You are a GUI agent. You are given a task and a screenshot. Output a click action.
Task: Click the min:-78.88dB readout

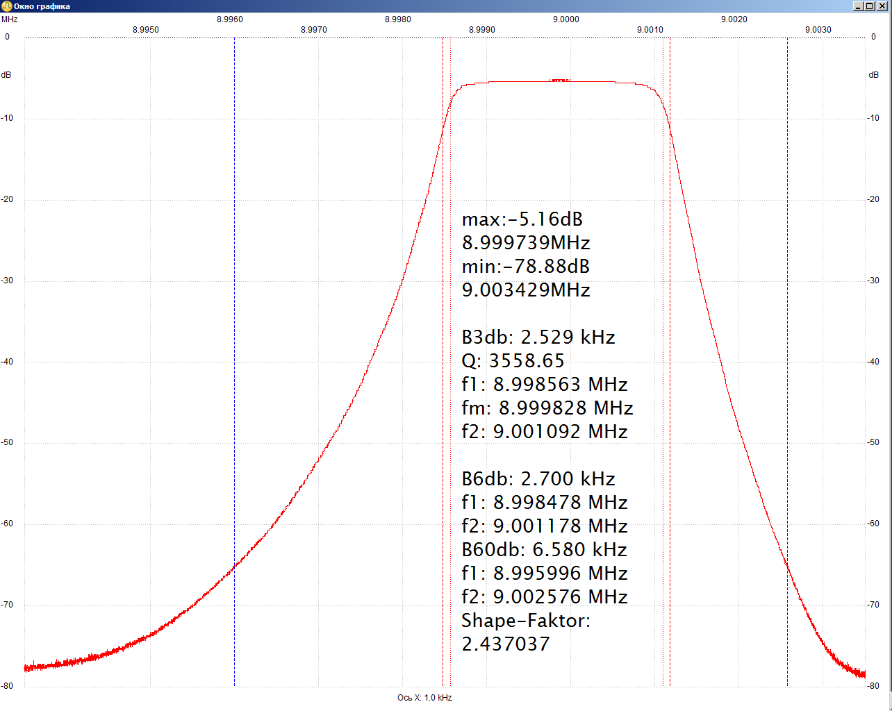[526, 267]
